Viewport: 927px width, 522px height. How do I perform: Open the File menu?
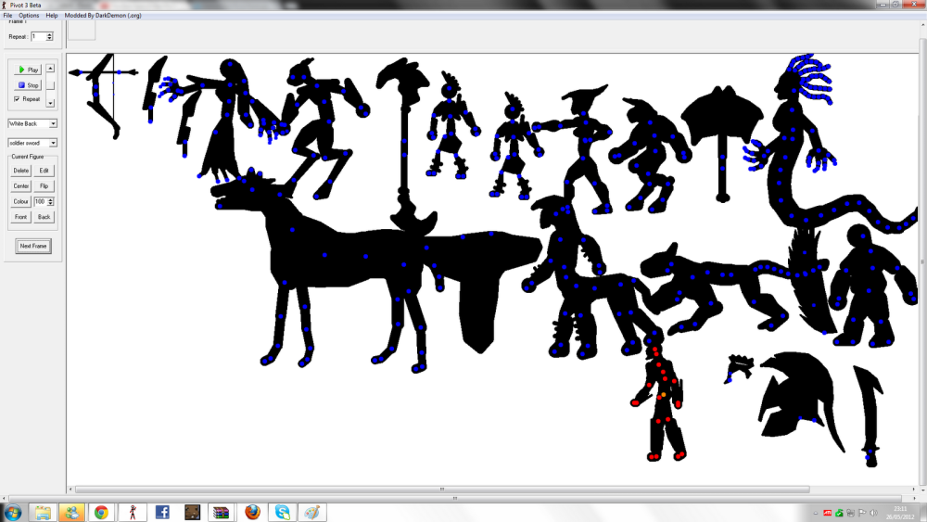7,16
